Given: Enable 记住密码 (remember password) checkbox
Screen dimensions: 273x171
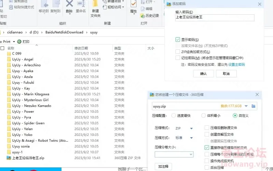Looking at the screenshot, I should [x=177, y=58].
